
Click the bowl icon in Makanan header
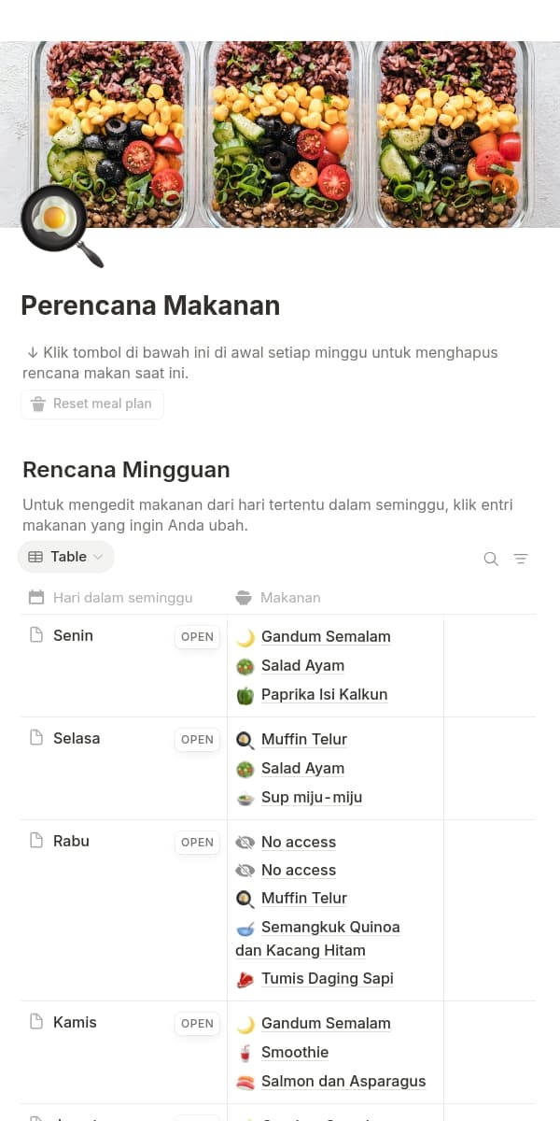244,597
